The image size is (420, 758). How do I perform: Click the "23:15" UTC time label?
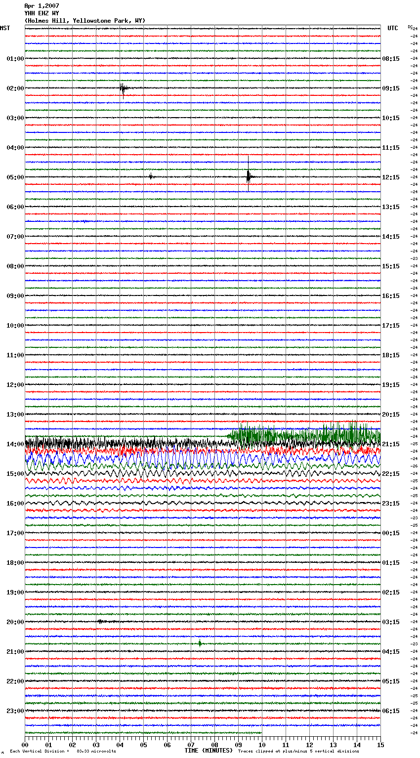click(391, 504)
